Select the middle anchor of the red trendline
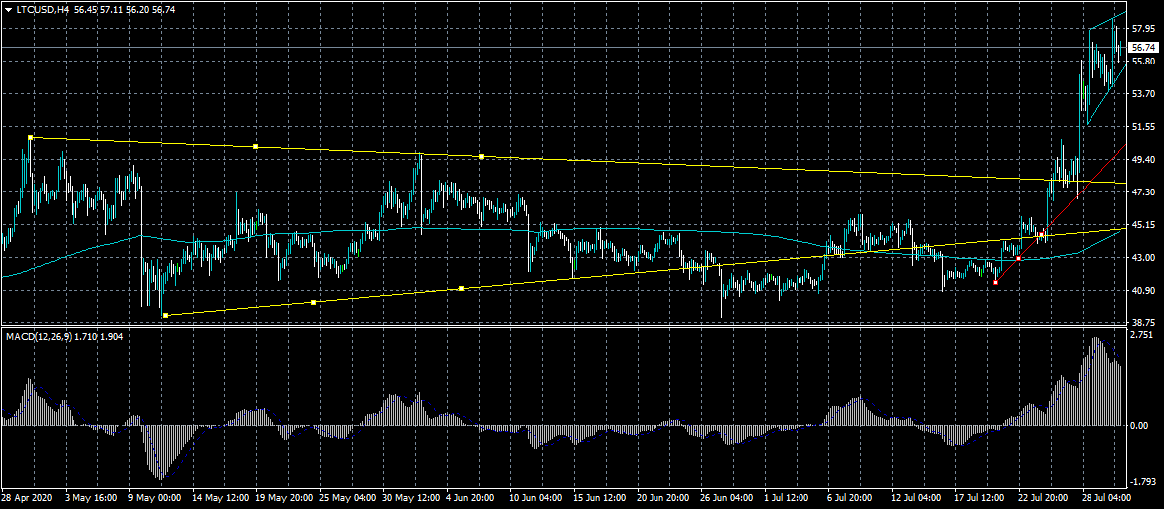Image resolution: width=1164 pixels, height=509 pixels. point(1019,259)
